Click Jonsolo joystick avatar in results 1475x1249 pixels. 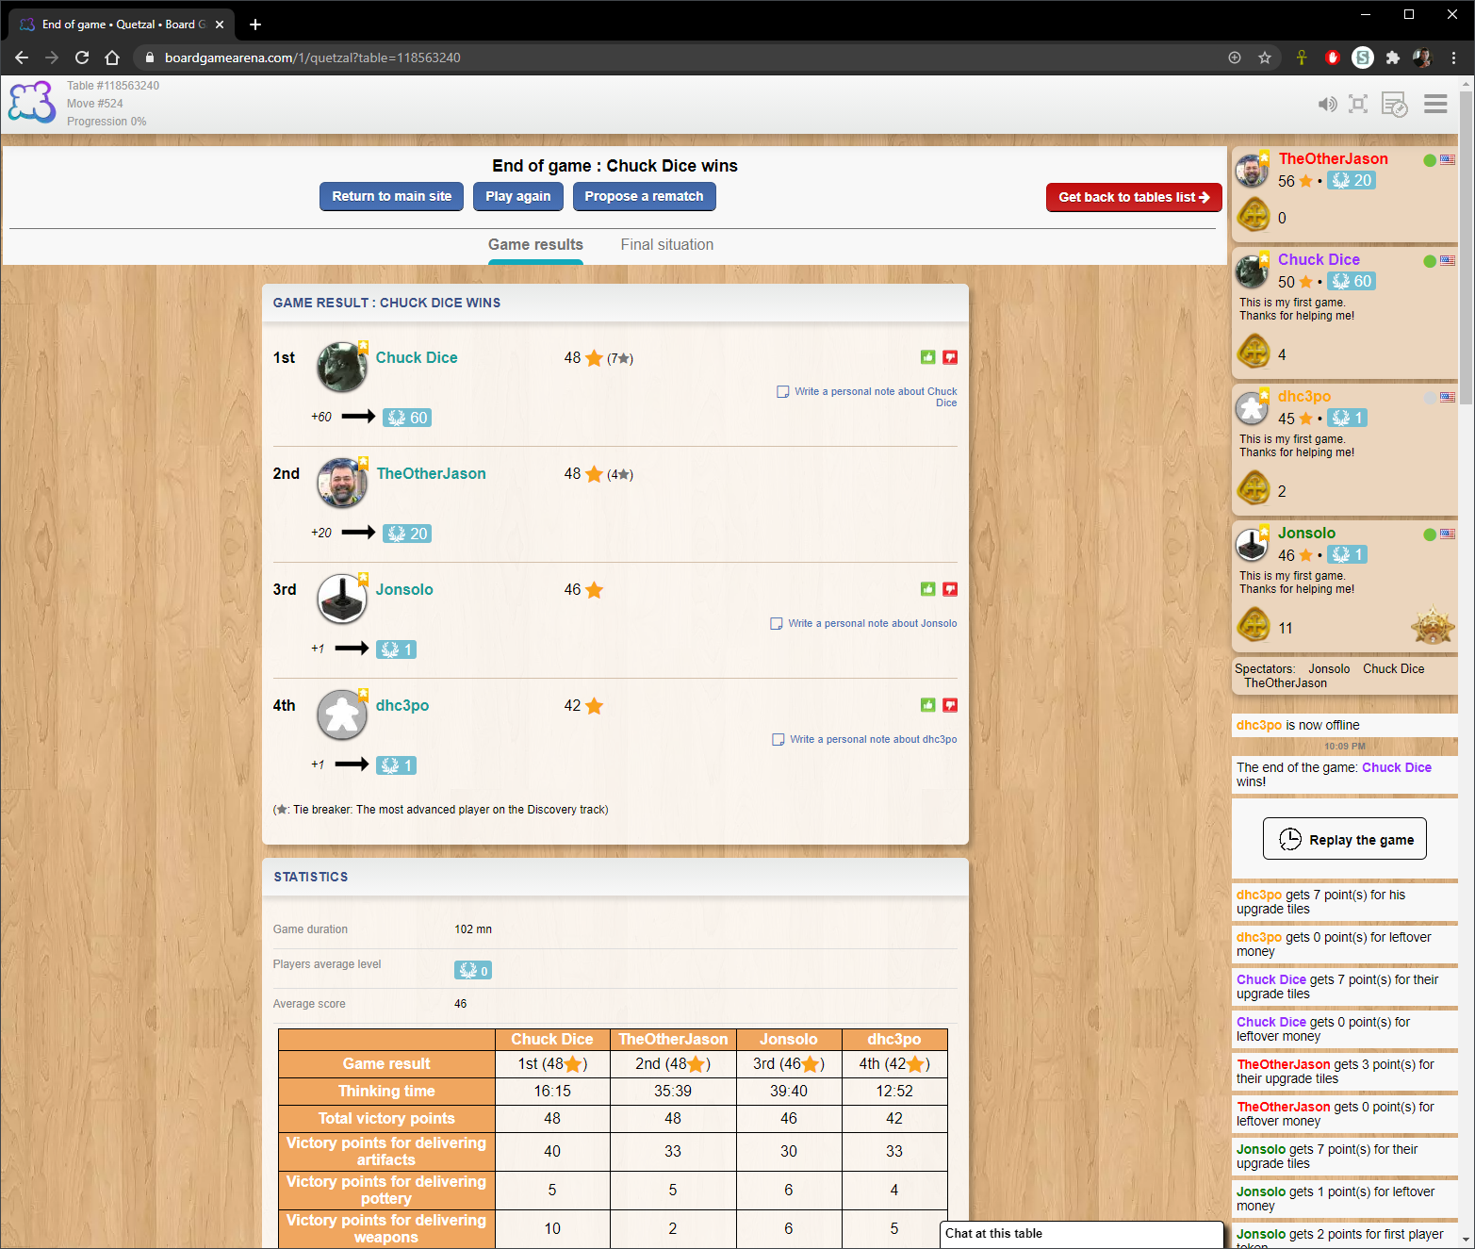coord(341,599)
